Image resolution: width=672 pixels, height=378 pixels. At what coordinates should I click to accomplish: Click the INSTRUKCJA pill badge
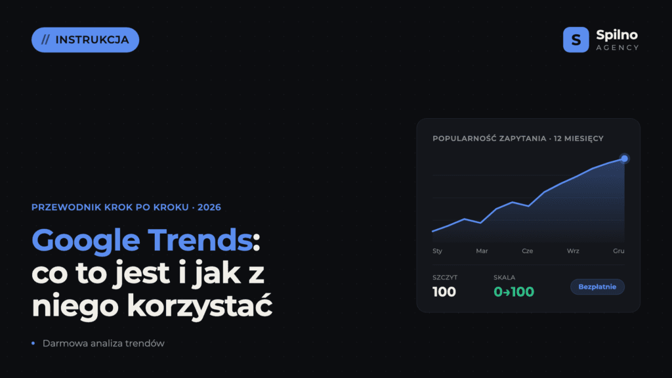(x=85, y=40)
